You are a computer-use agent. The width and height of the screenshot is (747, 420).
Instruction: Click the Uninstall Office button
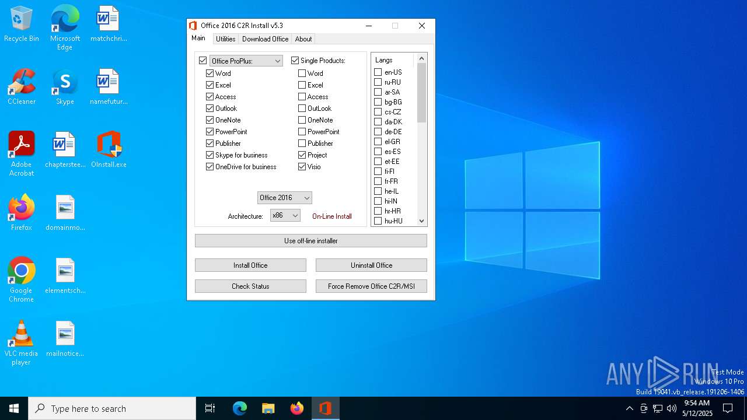(x=371, y=265)
